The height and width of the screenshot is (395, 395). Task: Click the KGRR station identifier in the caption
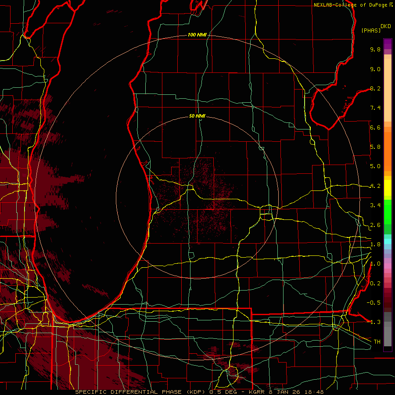pyautogui.click(x=256, y=392)
